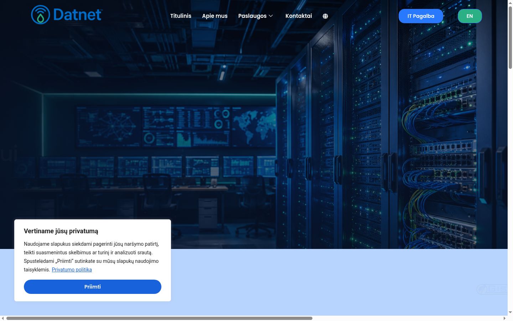Open the Datnet logo home link
513x321 pixels.
(66, 15)
